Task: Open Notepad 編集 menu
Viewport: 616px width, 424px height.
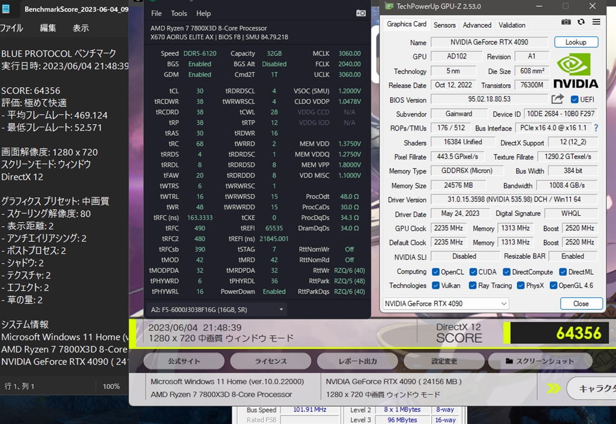Action: click(x=48, y=28)
